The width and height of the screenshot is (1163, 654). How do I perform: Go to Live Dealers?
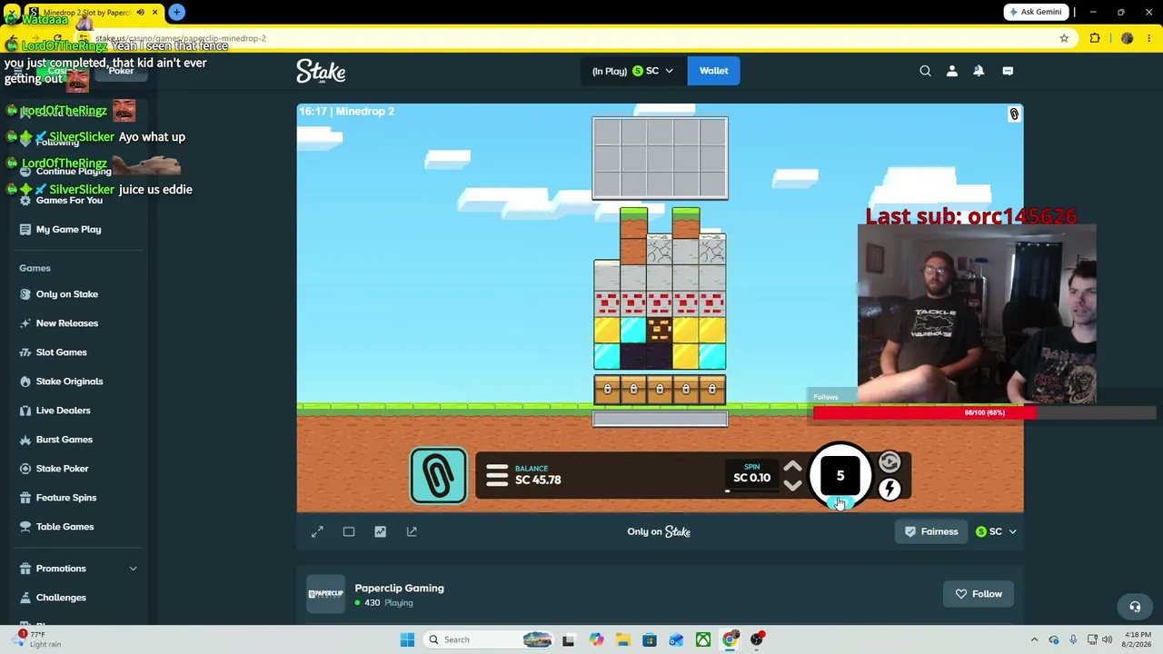point(63,411)
